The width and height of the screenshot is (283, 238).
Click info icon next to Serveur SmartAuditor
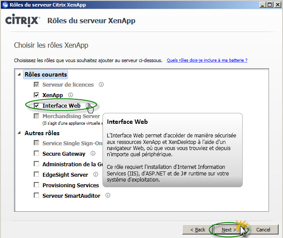[x=108, y=195]
